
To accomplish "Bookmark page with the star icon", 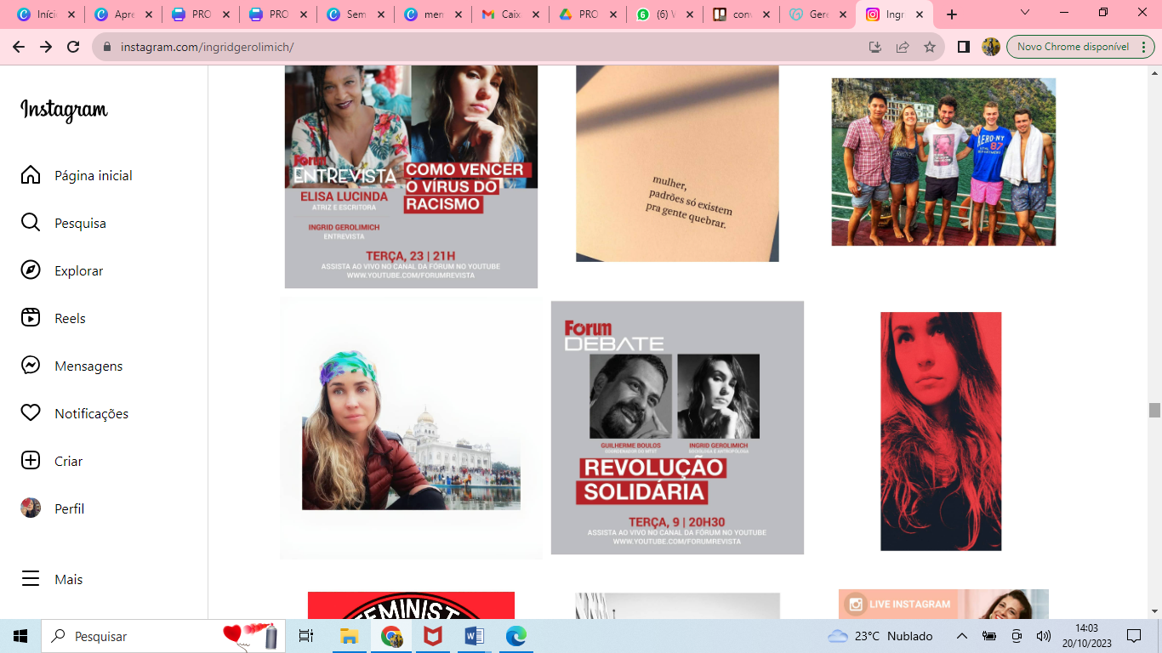I will pyautogui.click(x=930, y=47).
